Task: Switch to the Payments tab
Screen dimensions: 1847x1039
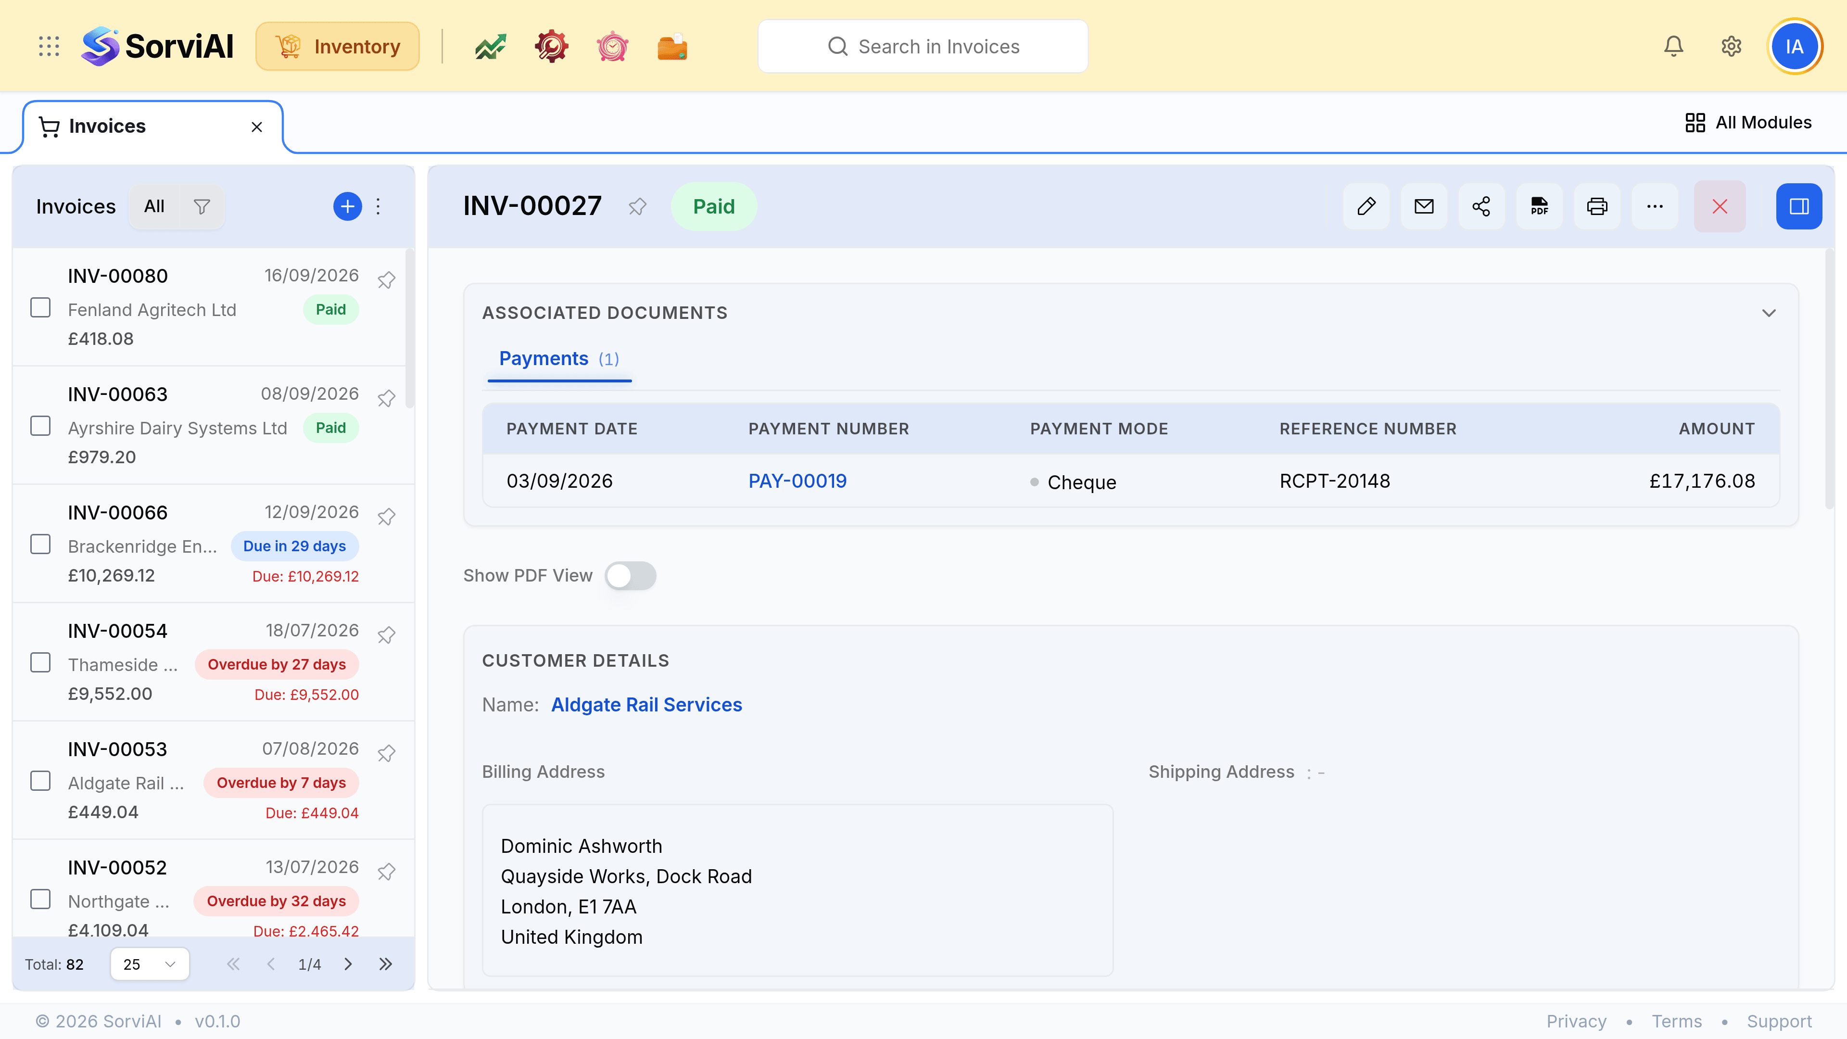Action: click(559, 359)
